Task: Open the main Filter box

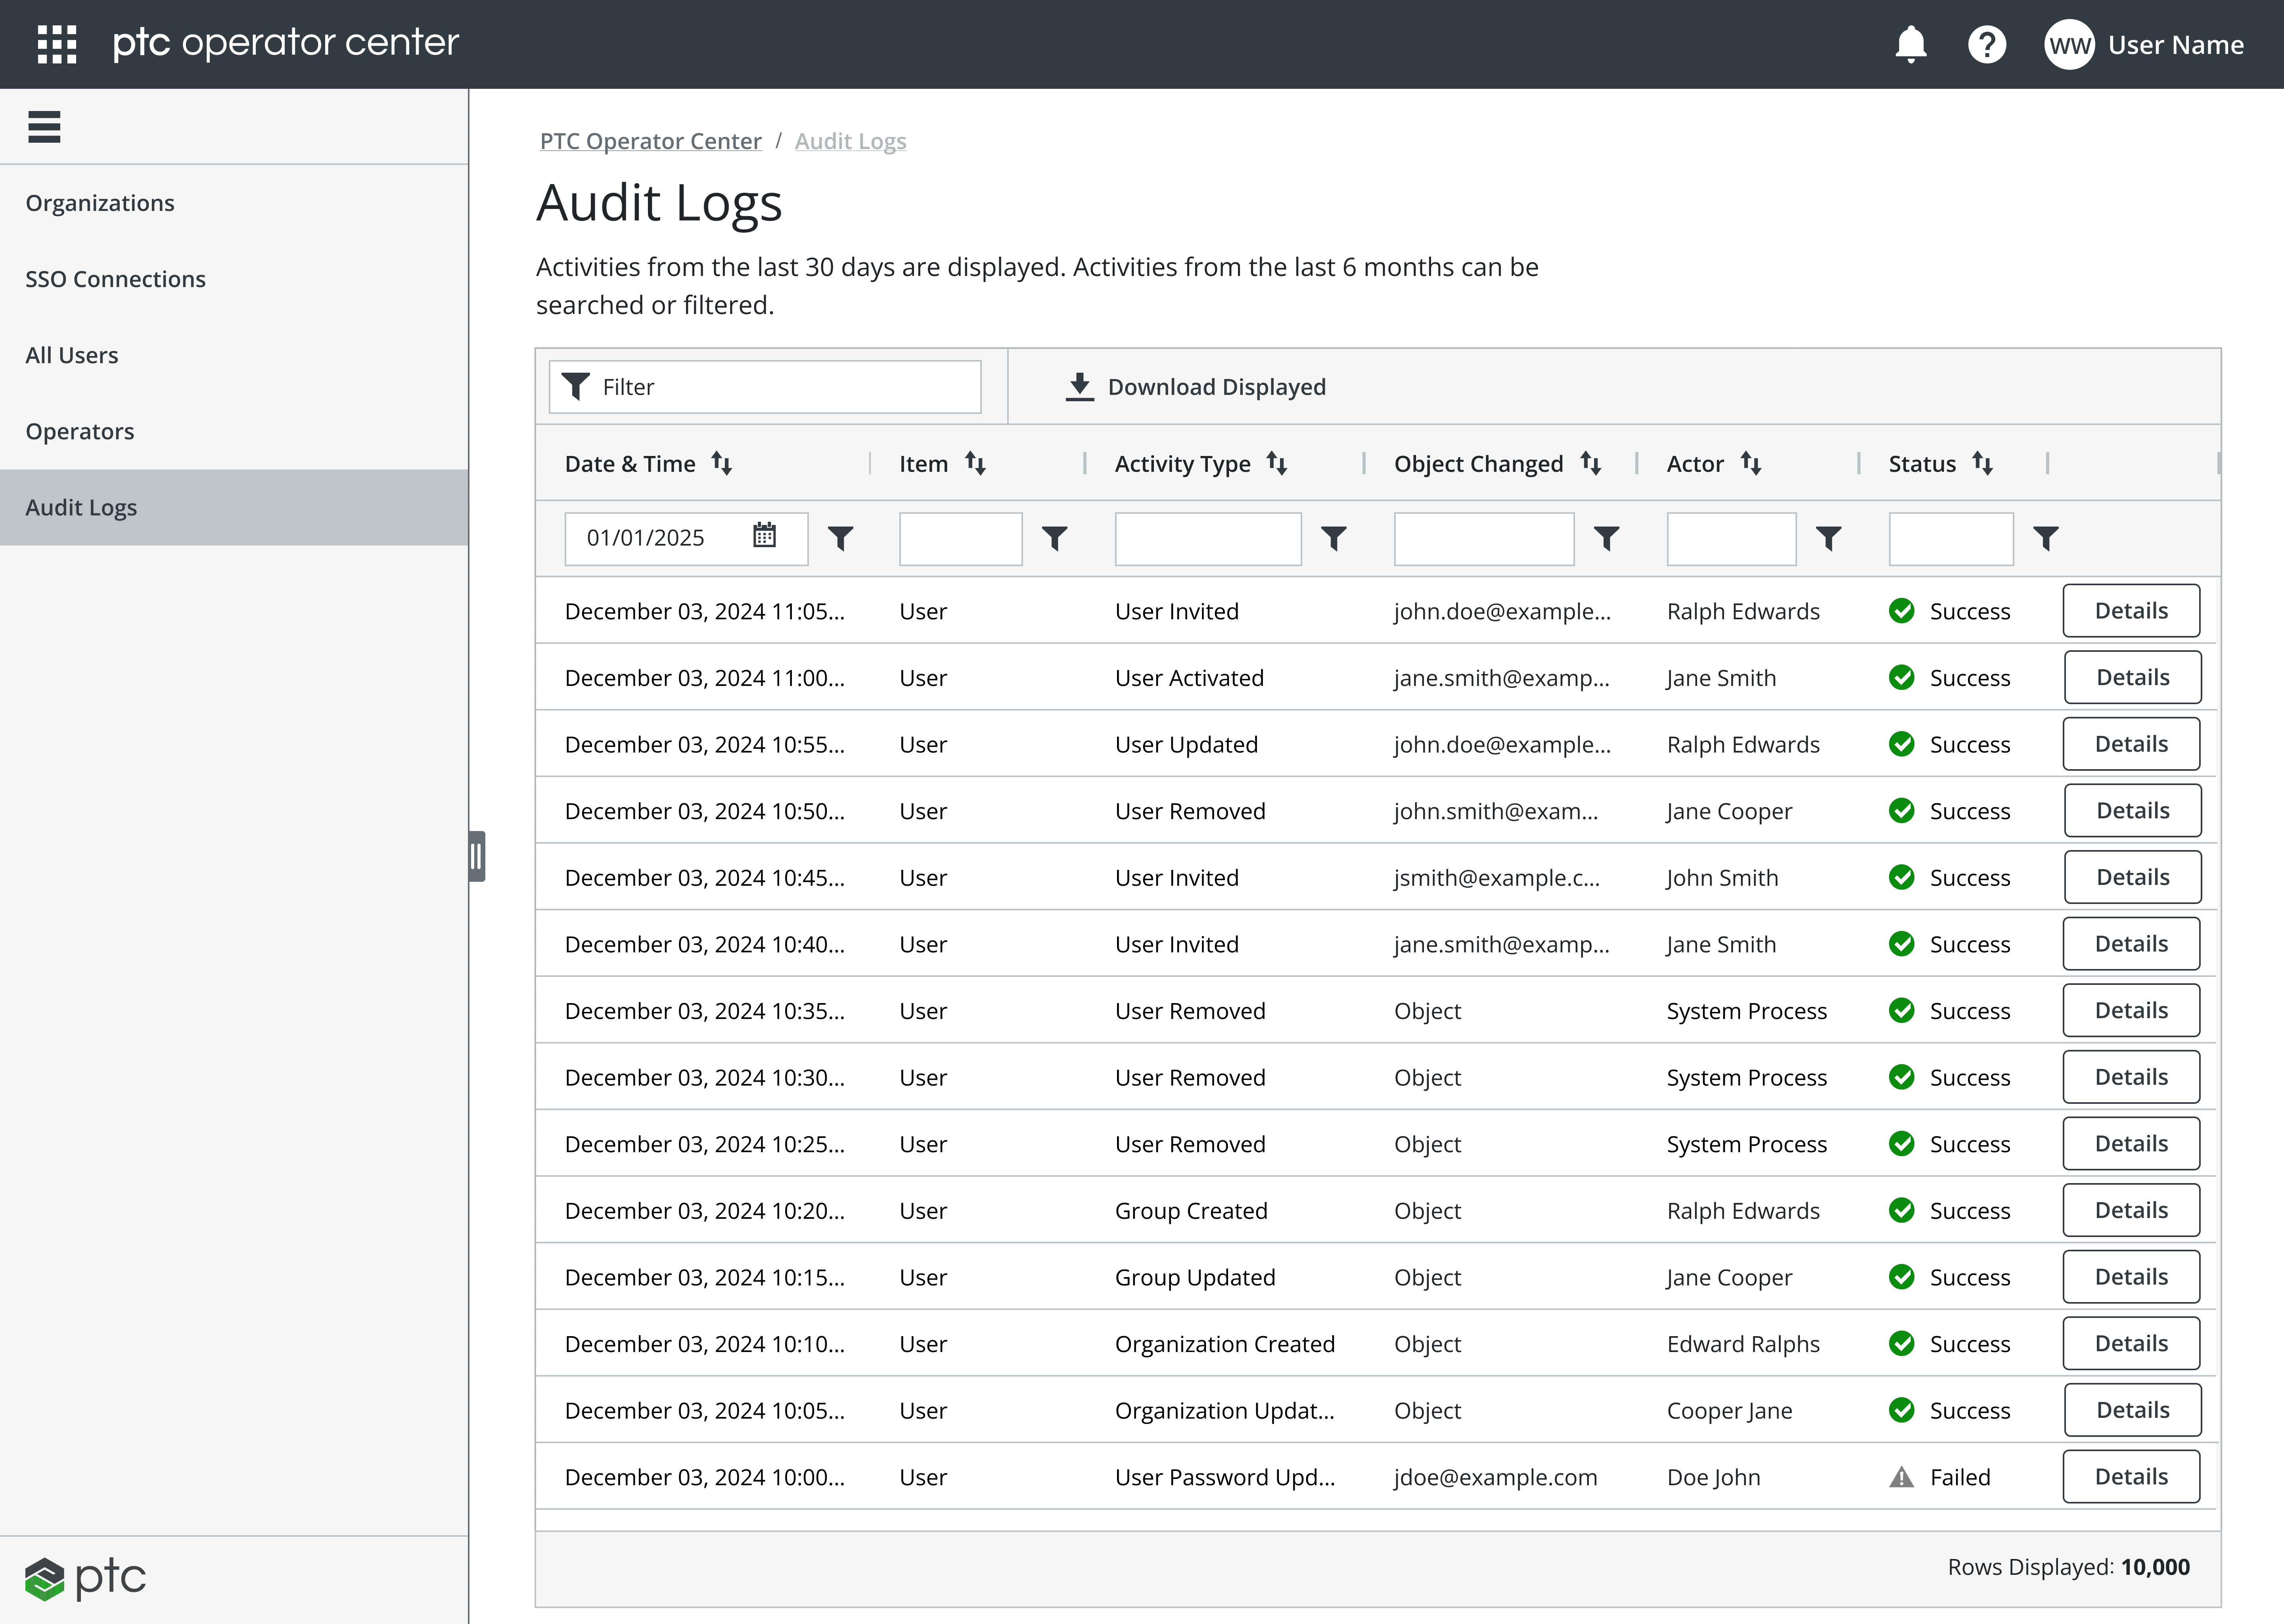Action: (765, 387)
